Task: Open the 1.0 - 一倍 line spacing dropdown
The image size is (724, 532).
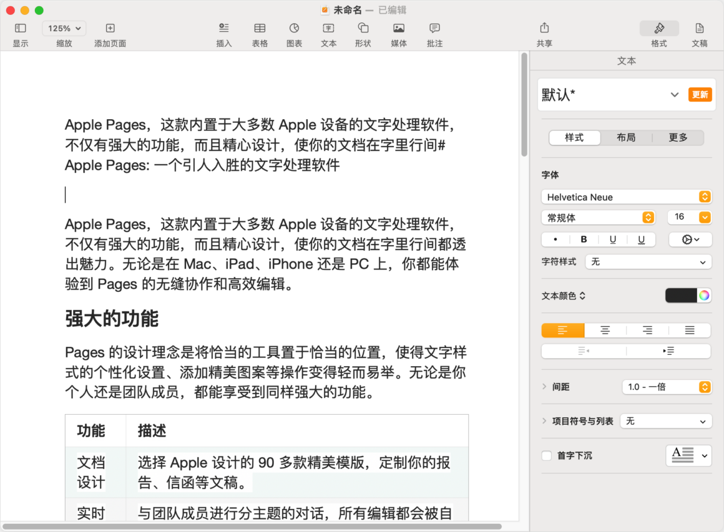Action: pyautogui.click(x=667, y=387)
